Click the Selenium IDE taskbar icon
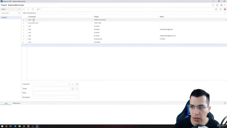The width and height of the screenshot is (227, 128). tap(37, 126)
